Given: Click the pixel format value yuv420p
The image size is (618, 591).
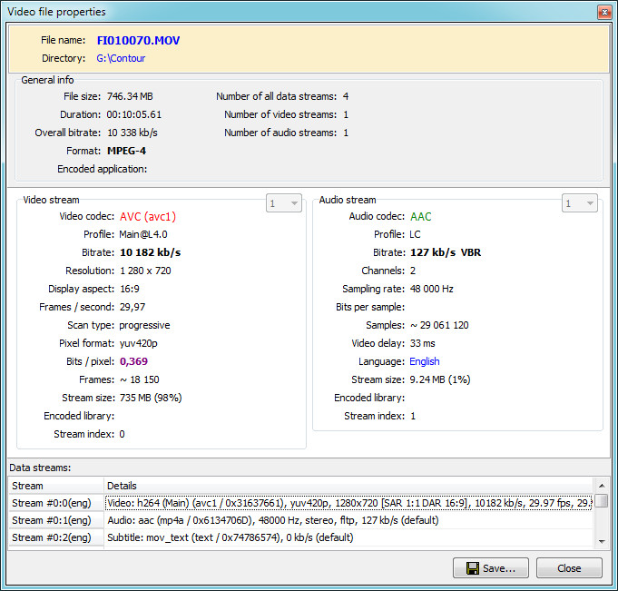Looking at the screenshot, I should click(x=138, y=343).
